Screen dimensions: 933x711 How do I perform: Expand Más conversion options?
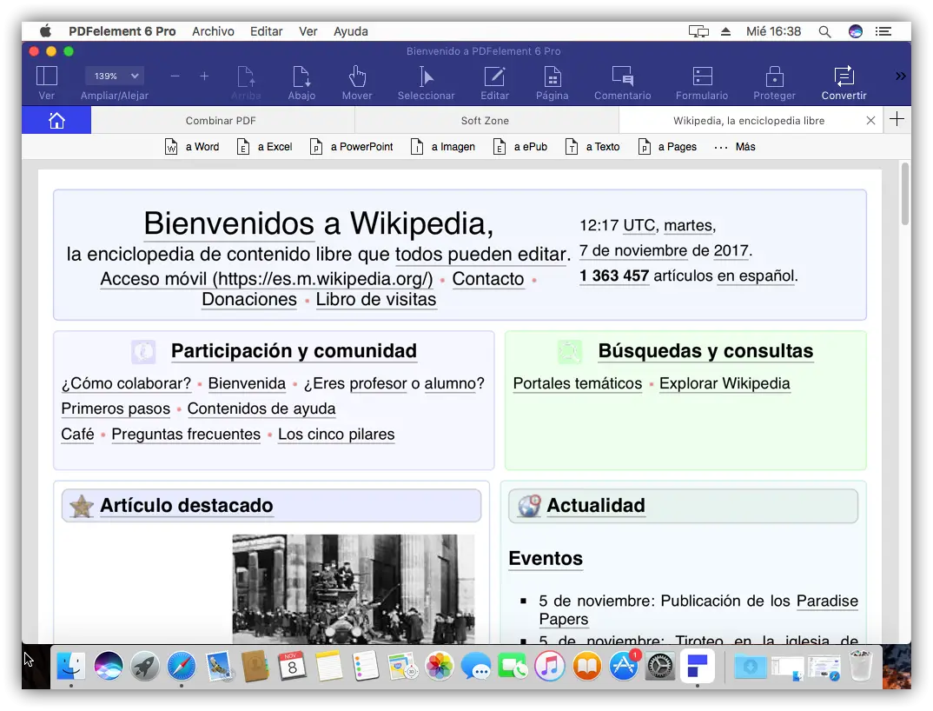pyautogui.click(x=735, y=147)
